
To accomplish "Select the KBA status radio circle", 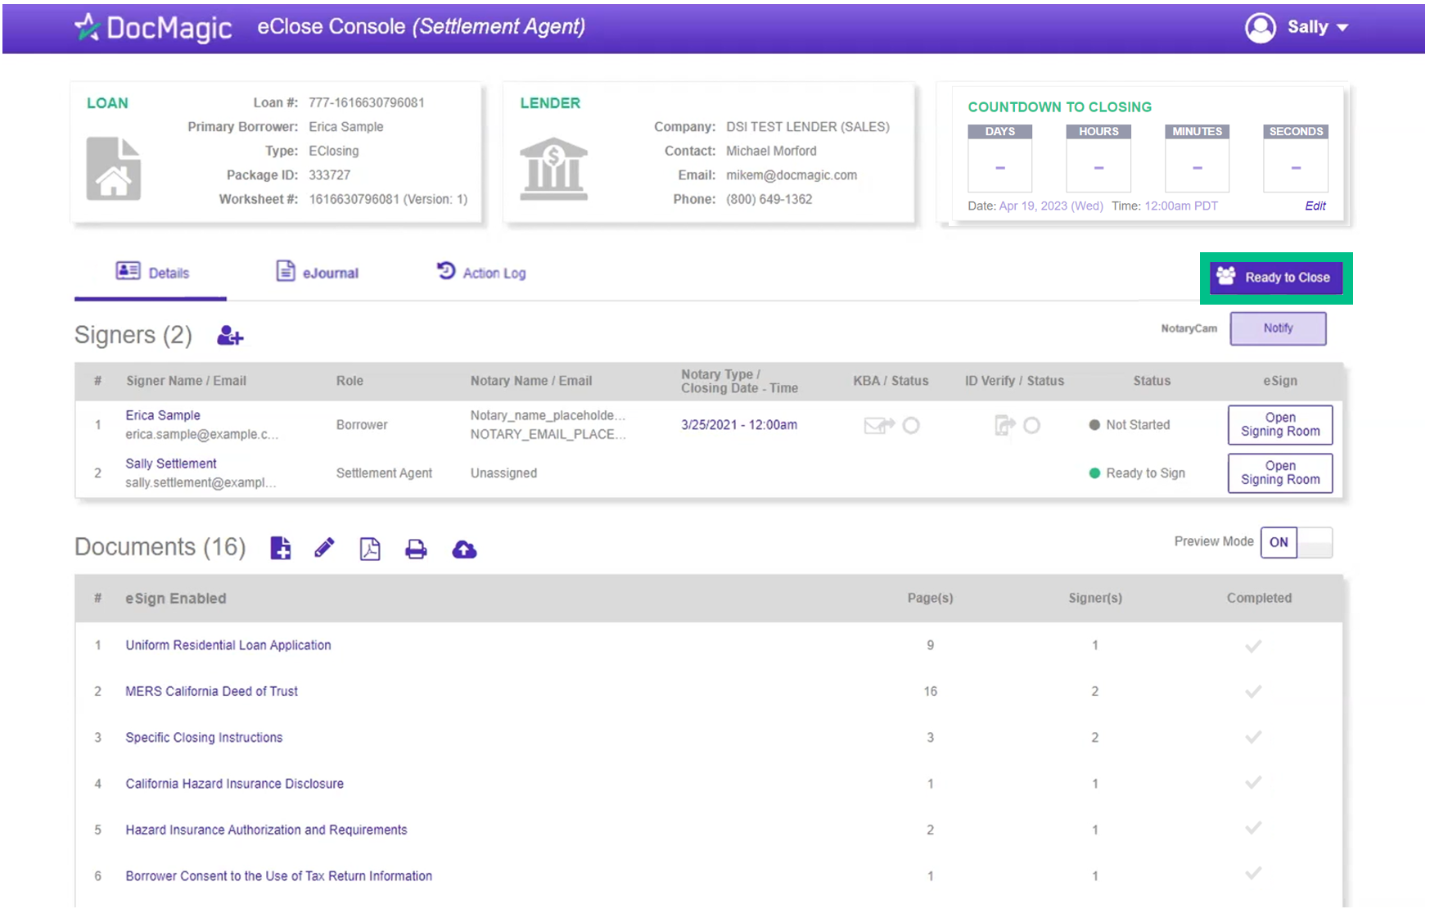I will point(911,425).
